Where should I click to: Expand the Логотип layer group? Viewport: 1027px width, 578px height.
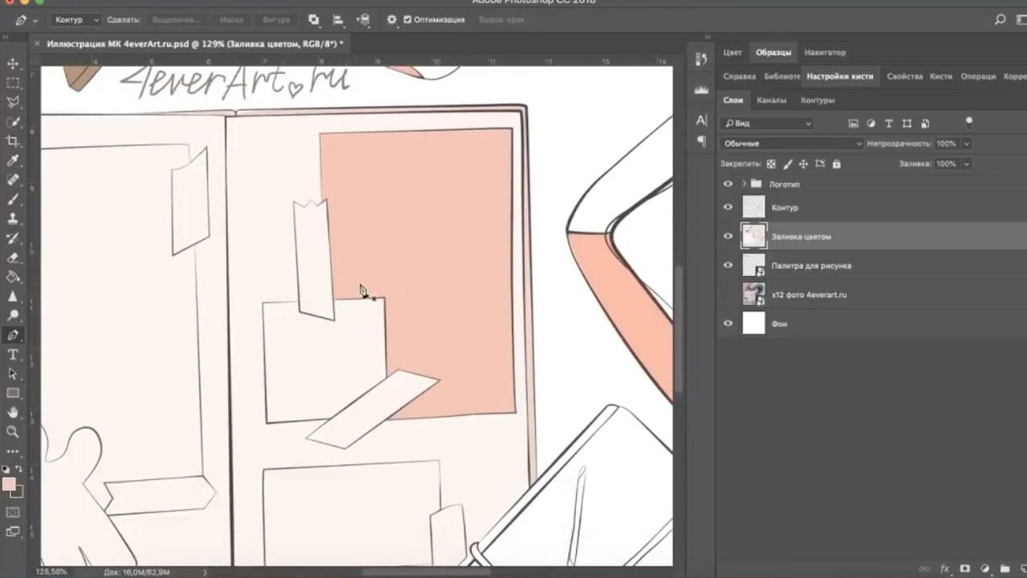744,184
